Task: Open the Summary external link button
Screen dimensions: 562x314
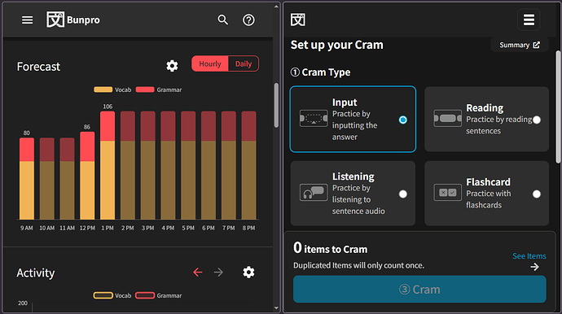Action: [x=520, y=45]
